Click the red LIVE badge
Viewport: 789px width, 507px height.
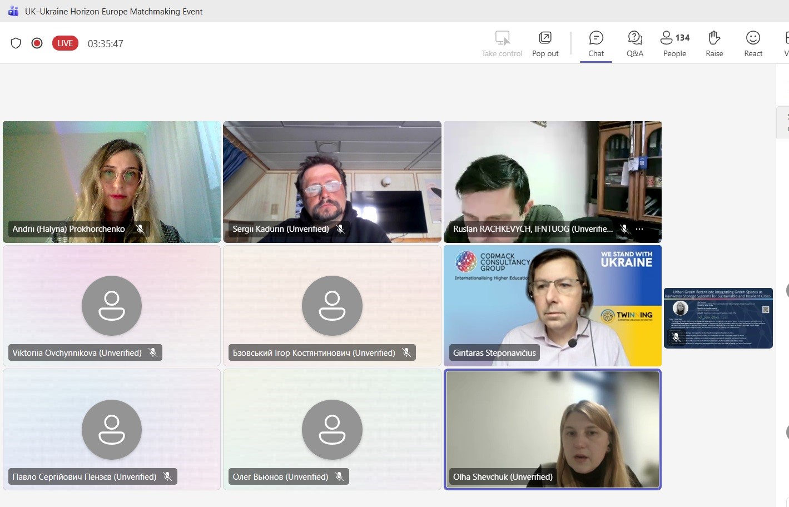(x=65, y=43)
